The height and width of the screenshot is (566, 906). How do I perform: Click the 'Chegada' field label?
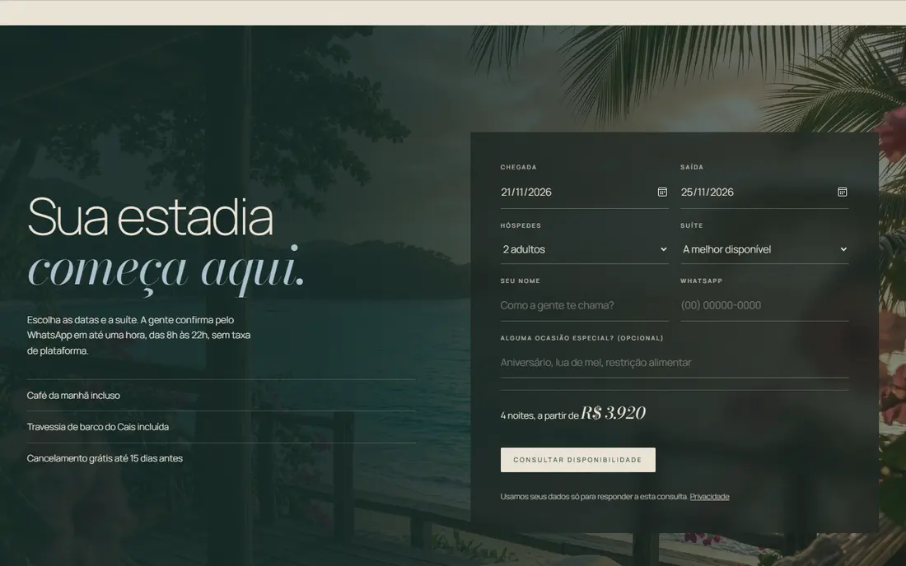(x=518, y=167)
